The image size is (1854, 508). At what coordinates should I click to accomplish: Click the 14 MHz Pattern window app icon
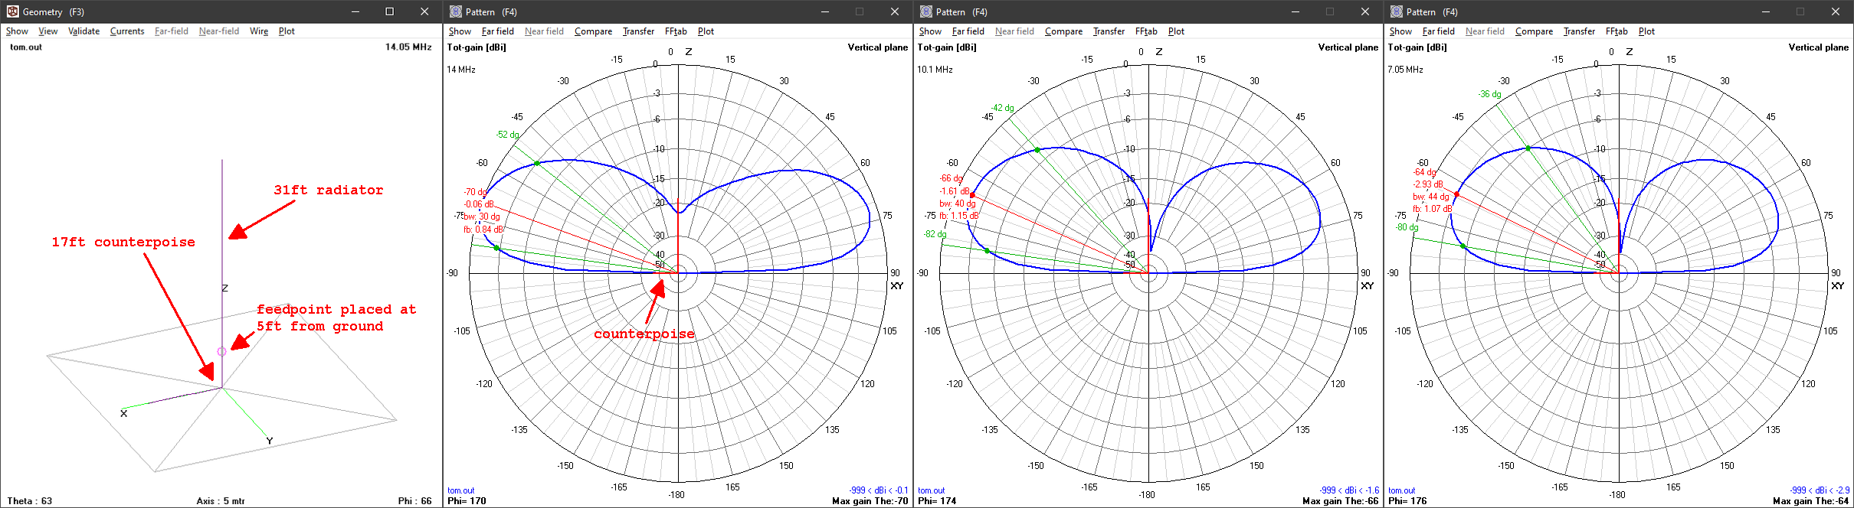pyautogui.click(x=456, y=11)
